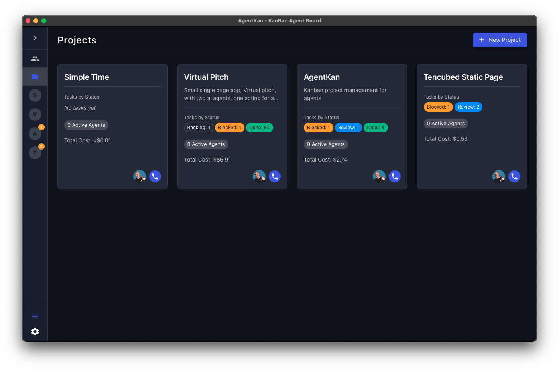
Task: Call the agent on Tencubed Static Page
Action: (x=514, y=176)
